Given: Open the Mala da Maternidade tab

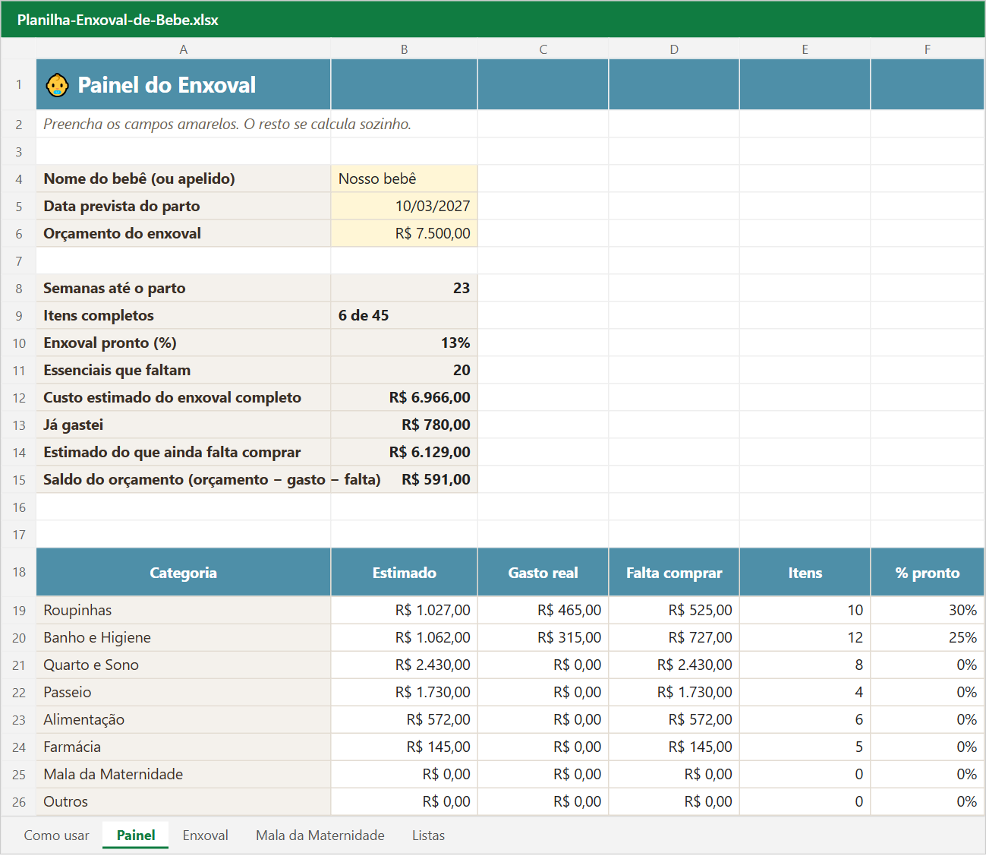Looking at the screenshot, I should pyautogui.click(x=320, y=835).
